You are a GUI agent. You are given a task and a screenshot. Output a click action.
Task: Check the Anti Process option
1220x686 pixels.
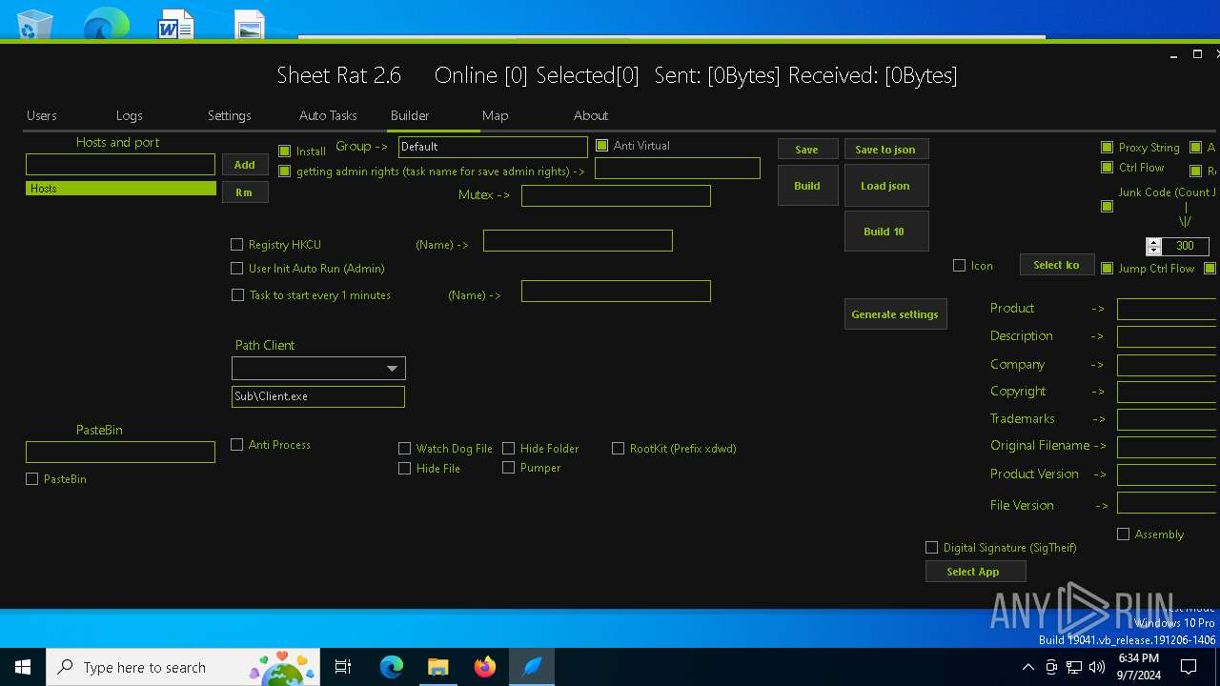pos(237,445)
